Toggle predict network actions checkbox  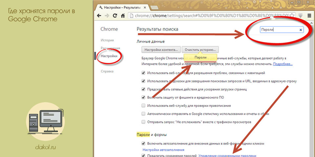(143, 89)
